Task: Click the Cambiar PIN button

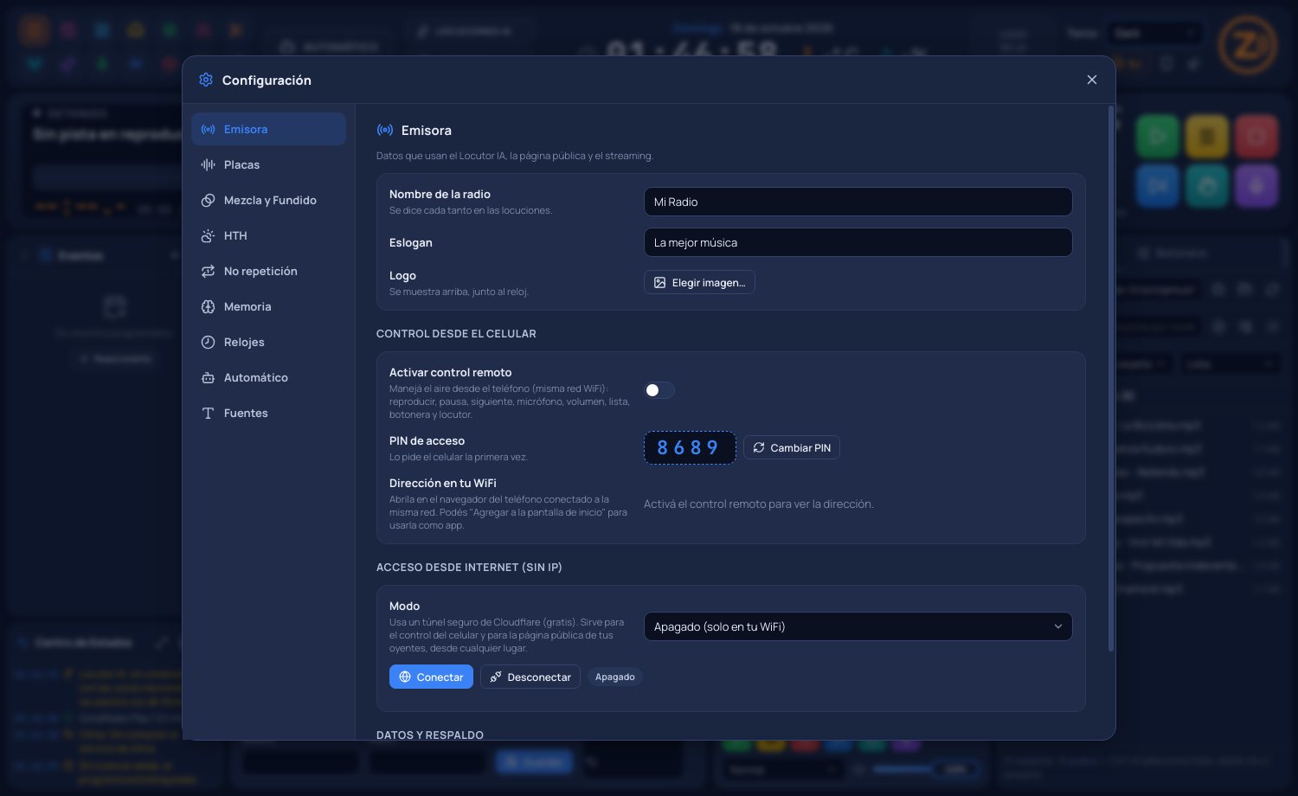Action: click(x=791, y=447)
